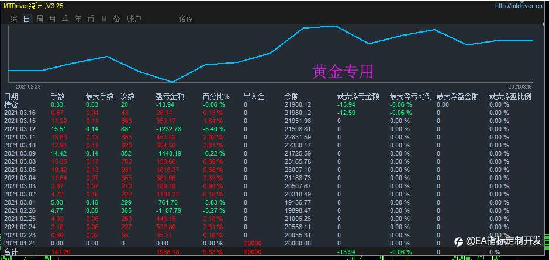Screen dimensions: 549x260
Task: Switch to the M tab
Action: [104, 19]
